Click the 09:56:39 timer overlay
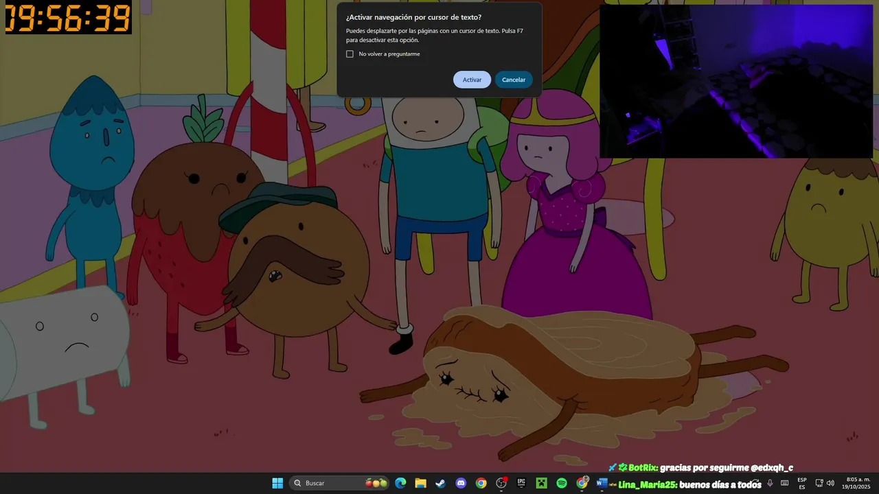The height and width of the screenshot is (494, 879). pos(68,17)
